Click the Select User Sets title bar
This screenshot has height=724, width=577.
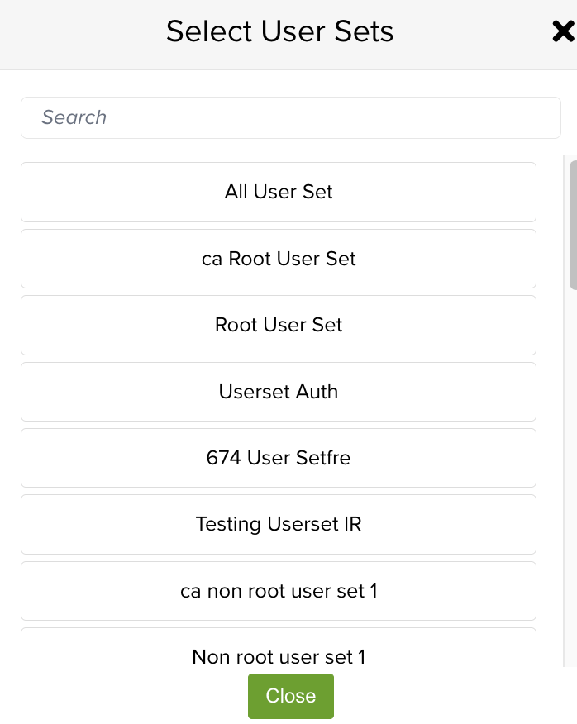coord(280,31)
